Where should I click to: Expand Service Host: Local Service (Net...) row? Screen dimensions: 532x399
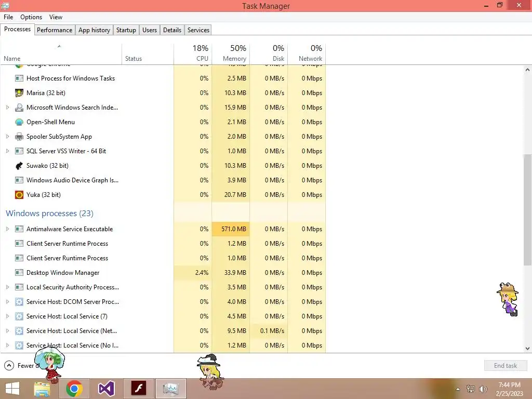(x=7, y=331)
